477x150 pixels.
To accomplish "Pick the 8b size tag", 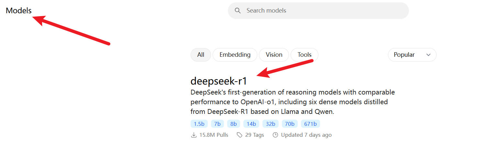I will point(234,124).
